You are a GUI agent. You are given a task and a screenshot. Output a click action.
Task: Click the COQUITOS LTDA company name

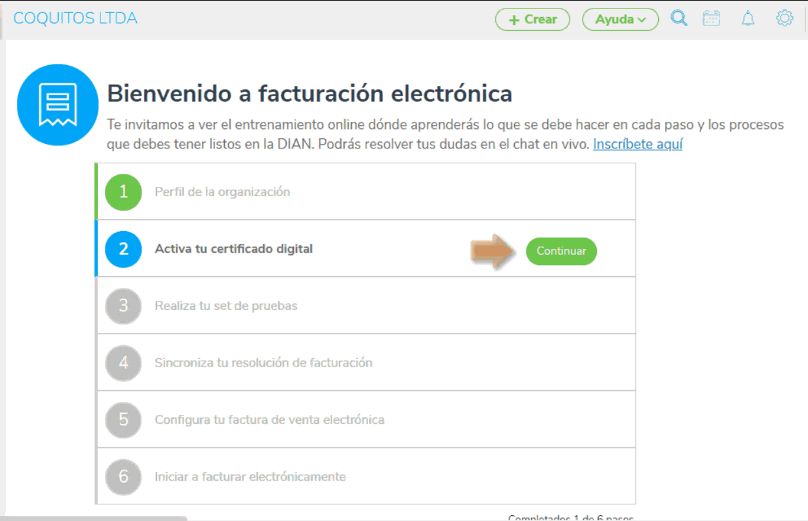76,18
